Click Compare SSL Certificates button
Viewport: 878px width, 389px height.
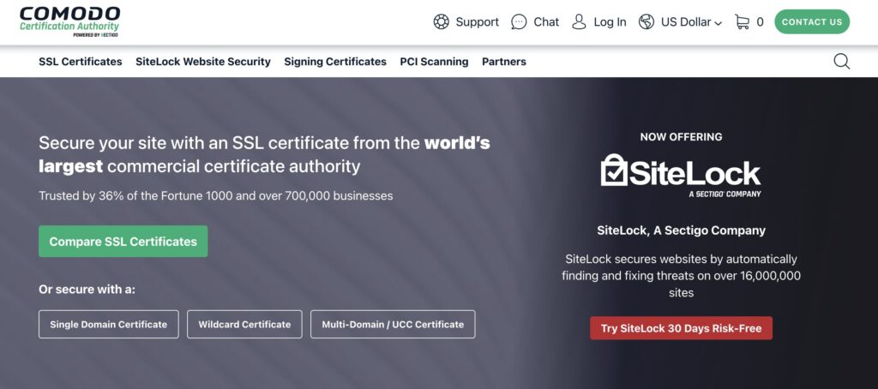coord(123,242)
